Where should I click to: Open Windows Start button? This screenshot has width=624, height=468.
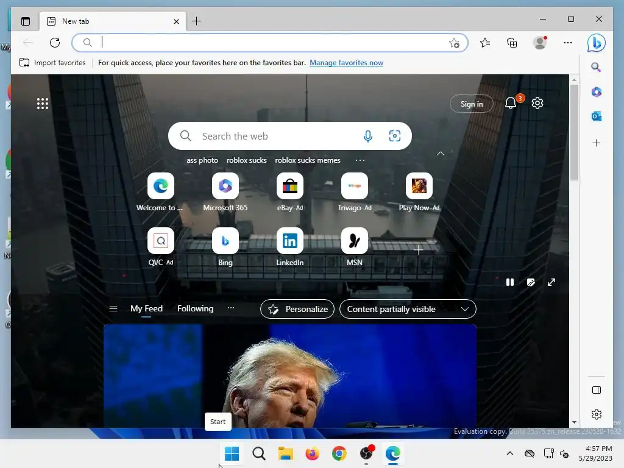[x=232, y=453]
